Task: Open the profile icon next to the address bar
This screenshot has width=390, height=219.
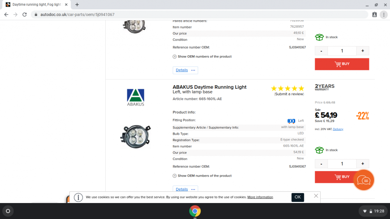Action: pos(374,15)
